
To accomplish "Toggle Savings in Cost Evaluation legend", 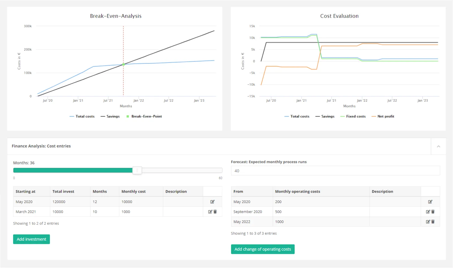I will click(x=325, y=116).
